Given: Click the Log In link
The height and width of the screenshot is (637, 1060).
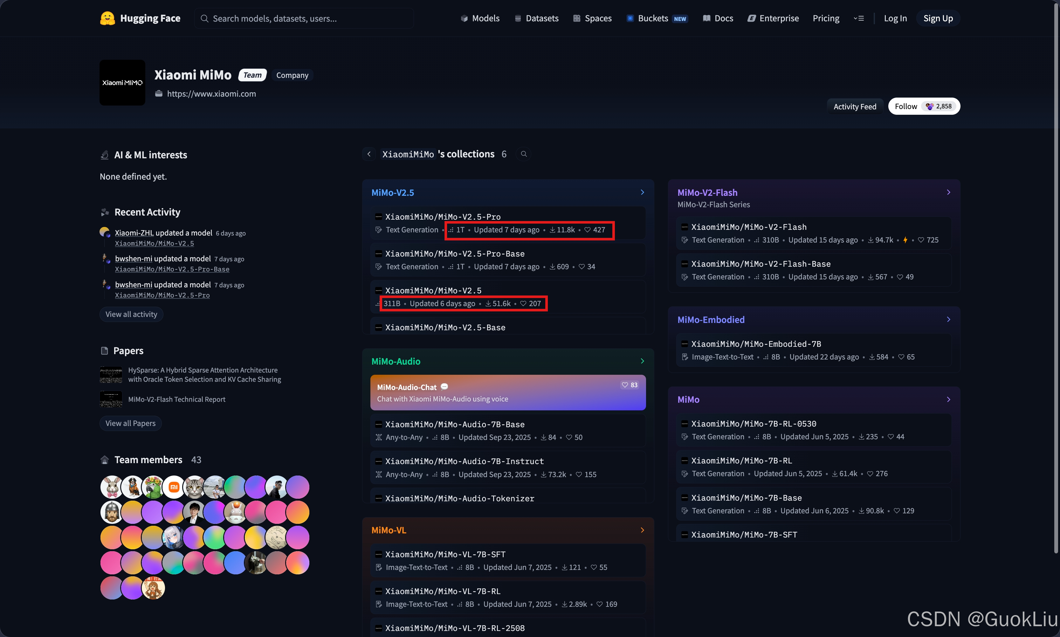Looking at the screenshot, I should pyautogui.click(x=895, y=18).
